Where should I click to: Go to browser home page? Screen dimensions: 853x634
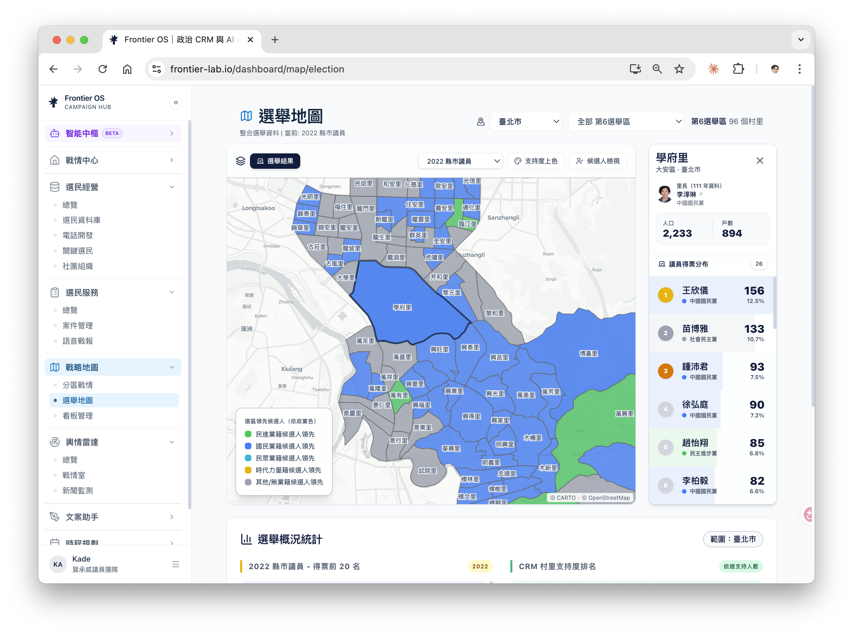tap(127, 69)
